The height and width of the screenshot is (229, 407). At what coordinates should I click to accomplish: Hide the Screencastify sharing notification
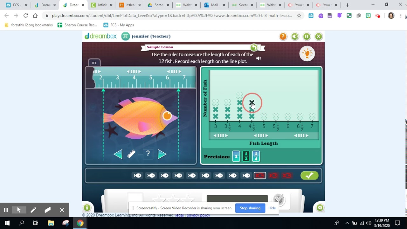272,208
